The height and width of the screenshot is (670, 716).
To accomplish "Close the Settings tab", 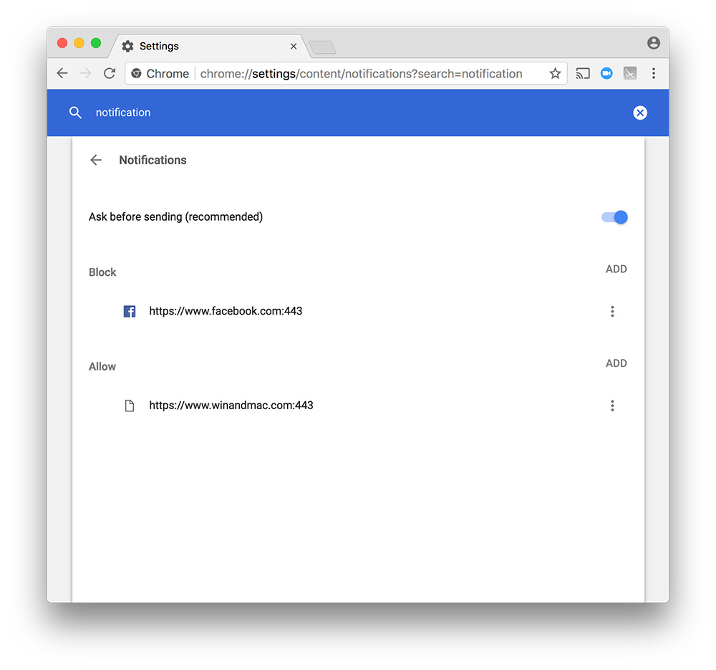I will coord(294,46).
